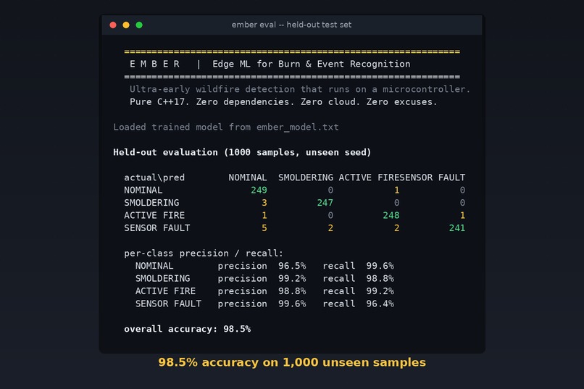Image resolution: width=584 pixels, height=389 pixels.
Task: Click the SMOLDERING row label in matrix
Action: click(x=151, y=203)
